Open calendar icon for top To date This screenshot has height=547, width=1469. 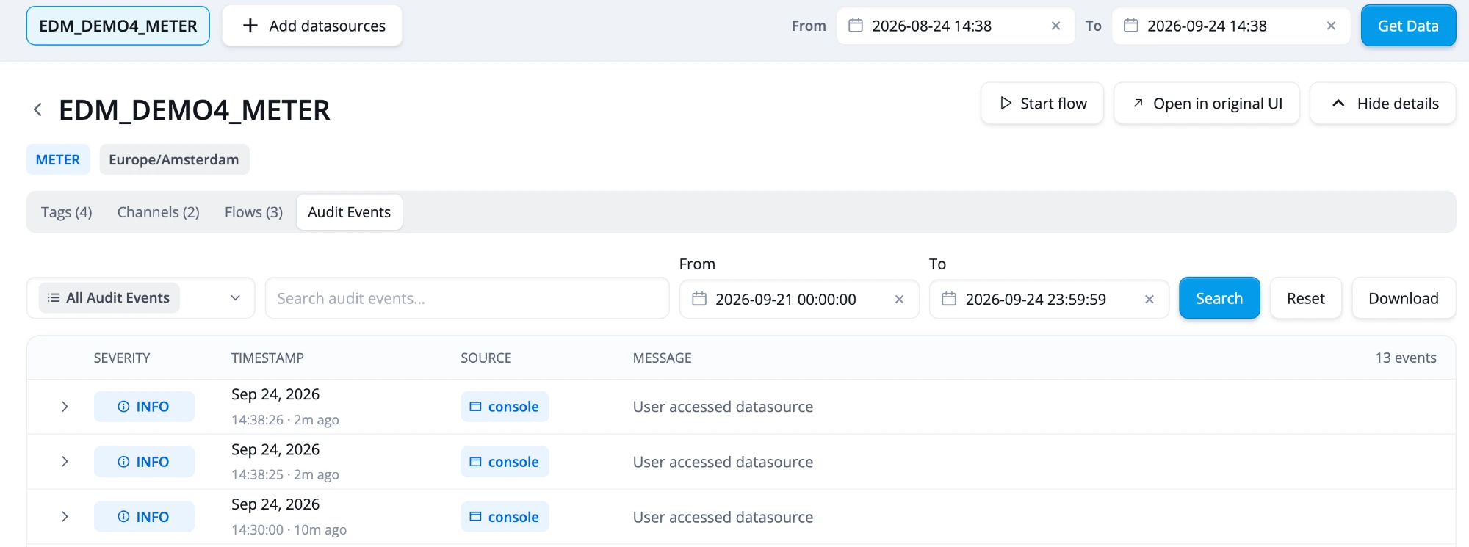click(x=1131, y=26)
